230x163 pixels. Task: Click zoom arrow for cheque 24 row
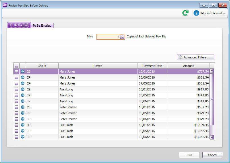point(22,83)
